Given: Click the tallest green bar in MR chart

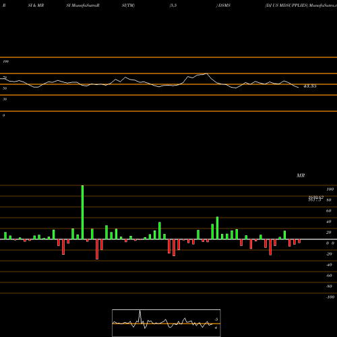Looking at the screenshot, I should [82, 212].
